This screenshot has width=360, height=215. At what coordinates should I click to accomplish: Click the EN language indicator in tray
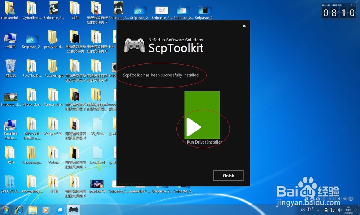(303, 210)
